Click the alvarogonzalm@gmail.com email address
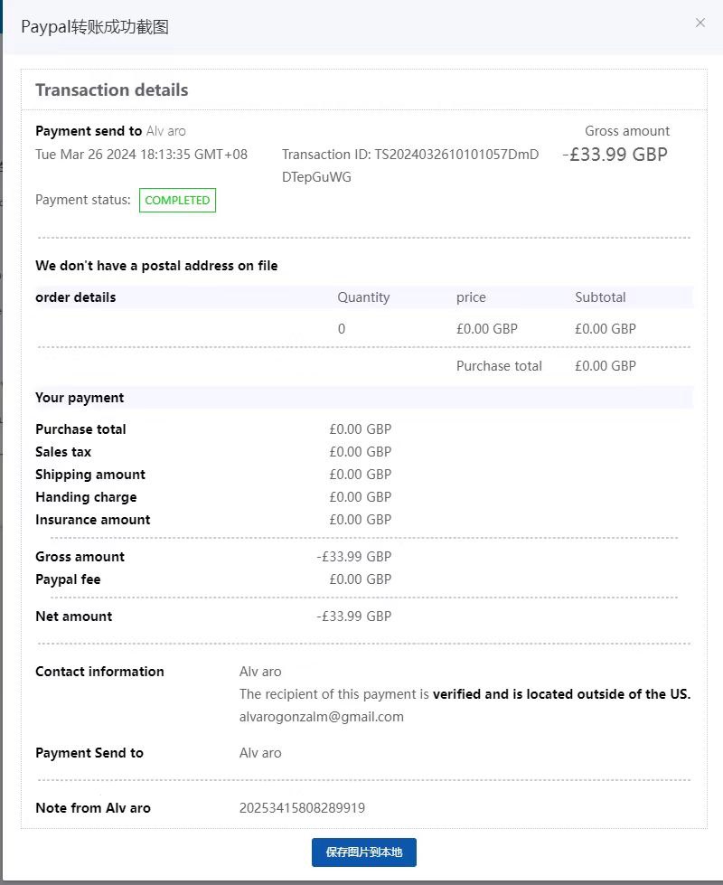 point(321,717)
